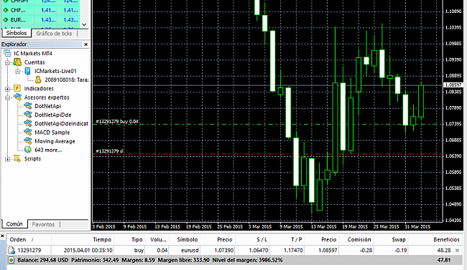Expand the Scripts tree node
This screenshot has width=467, height=270.
(7, 159)
